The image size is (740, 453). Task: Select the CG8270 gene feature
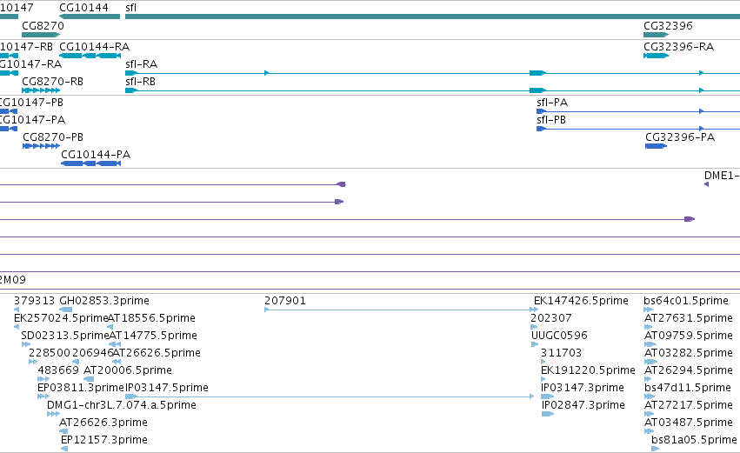click(x=41, y=35)
